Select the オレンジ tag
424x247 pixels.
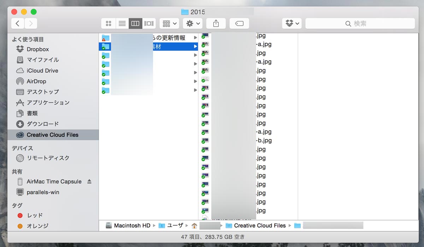pos(53,226)
